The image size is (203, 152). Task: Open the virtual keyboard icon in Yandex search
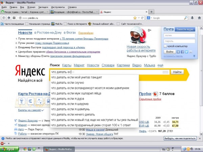[165, 72]
